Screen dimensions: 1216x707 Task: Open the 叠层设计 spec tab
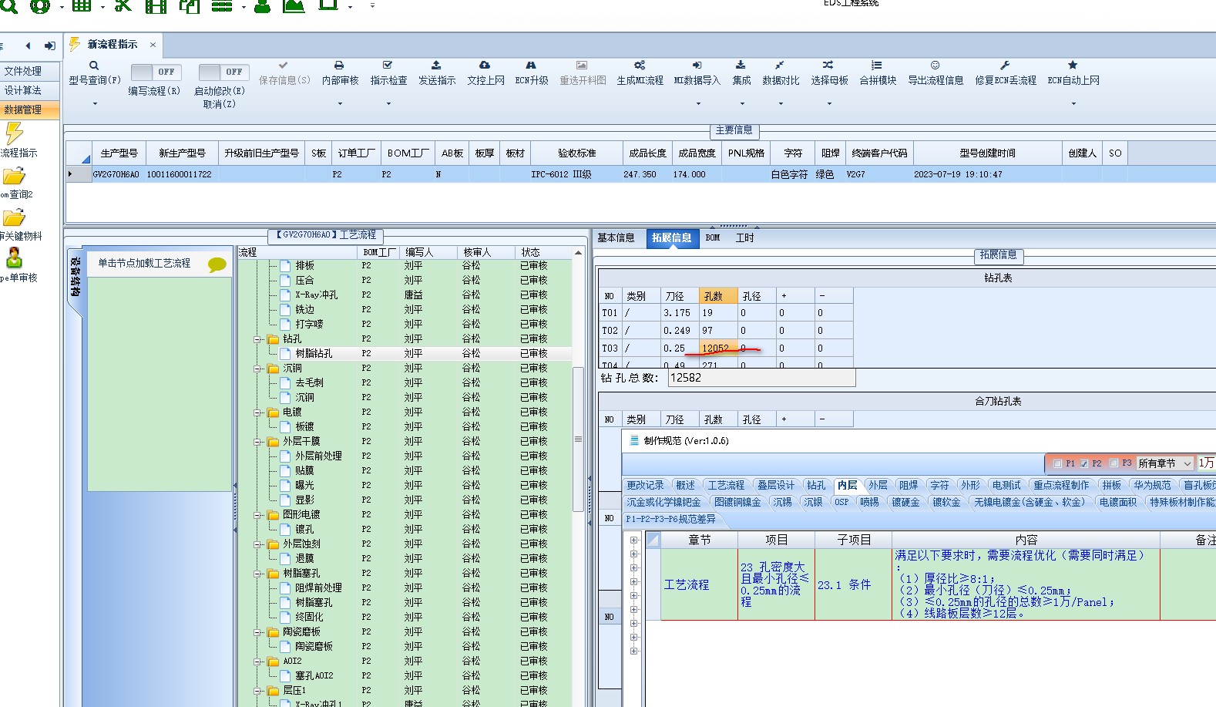tap(775, 485)
